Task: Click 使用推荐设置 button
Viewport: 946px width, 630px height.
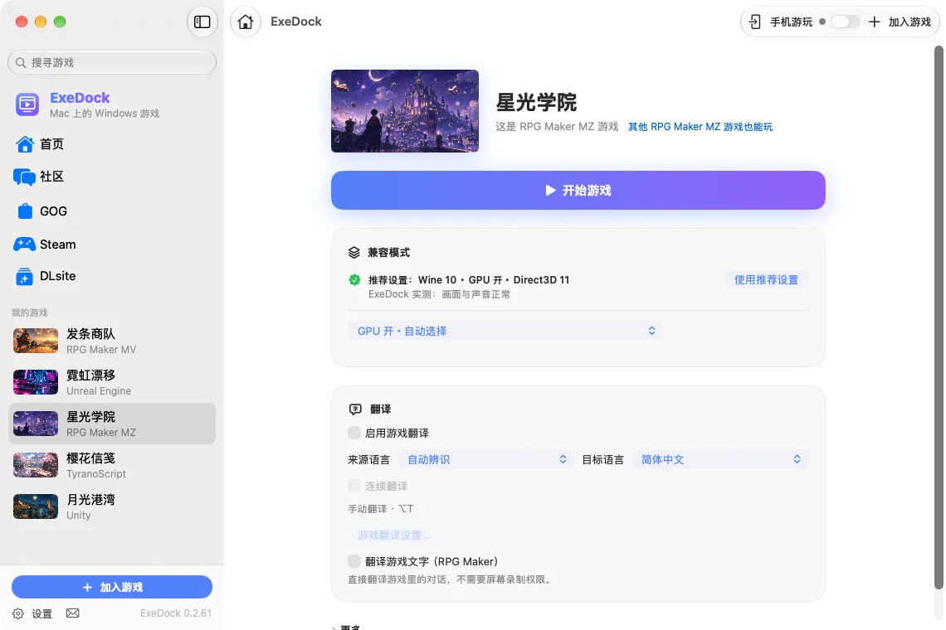Action: pos(766,279)
